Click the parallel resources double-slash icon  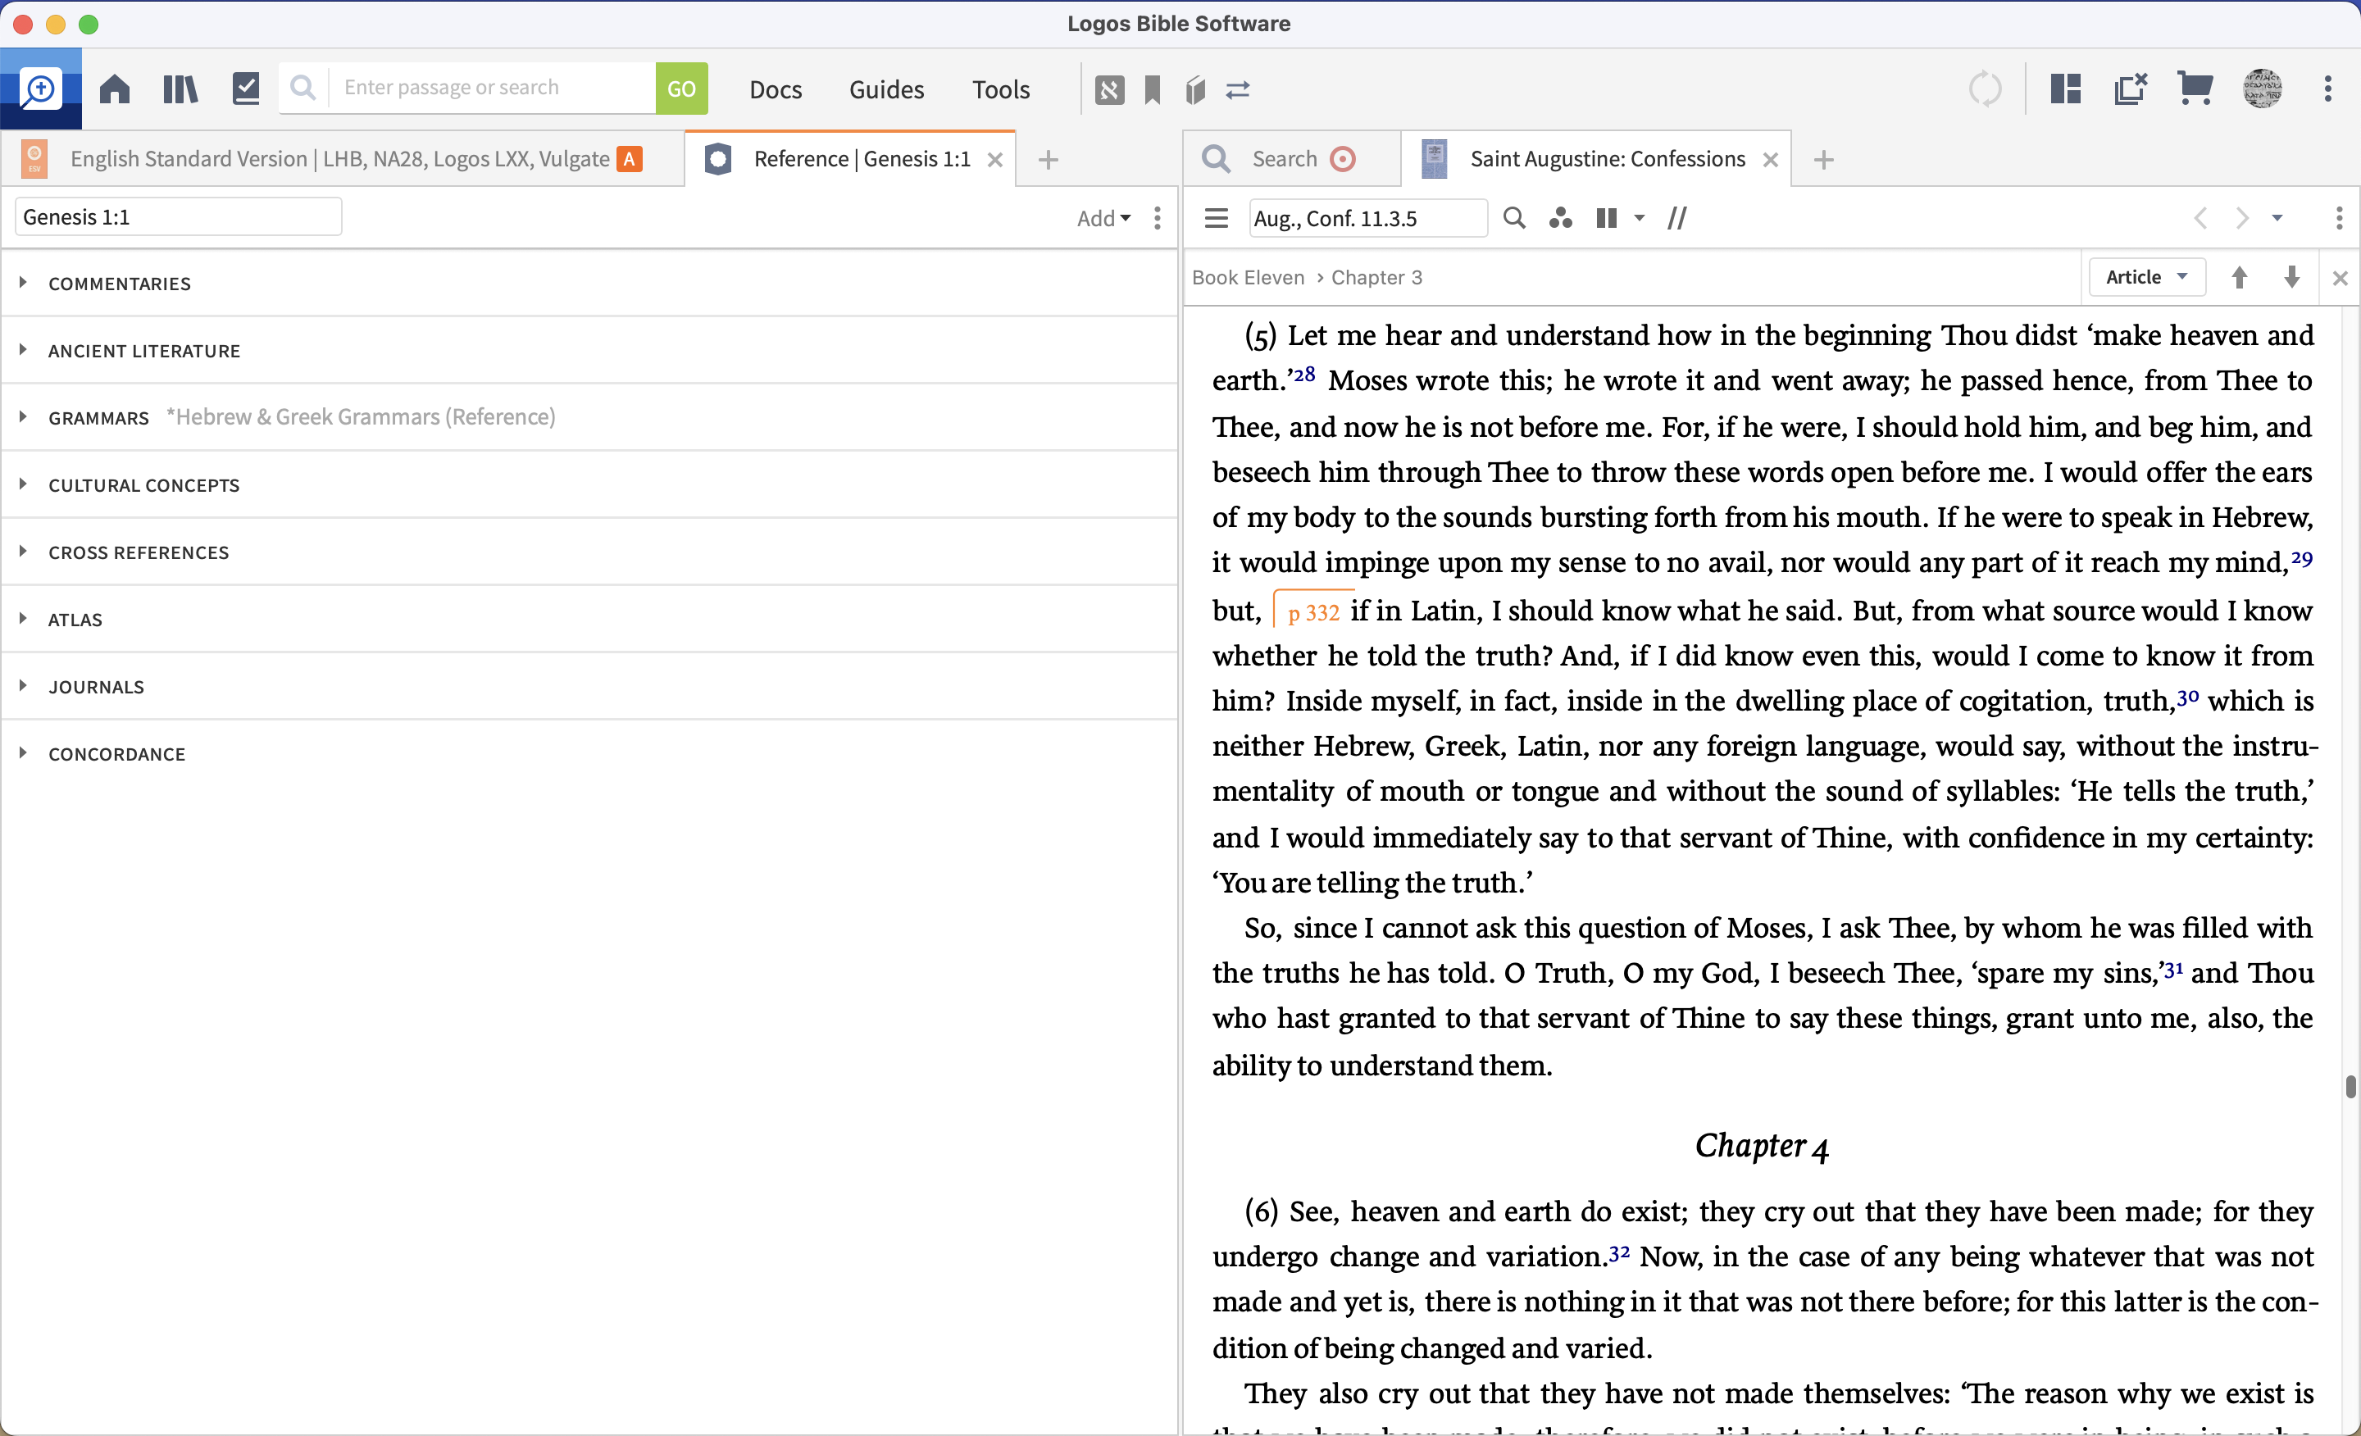[x=1676, y=218]
